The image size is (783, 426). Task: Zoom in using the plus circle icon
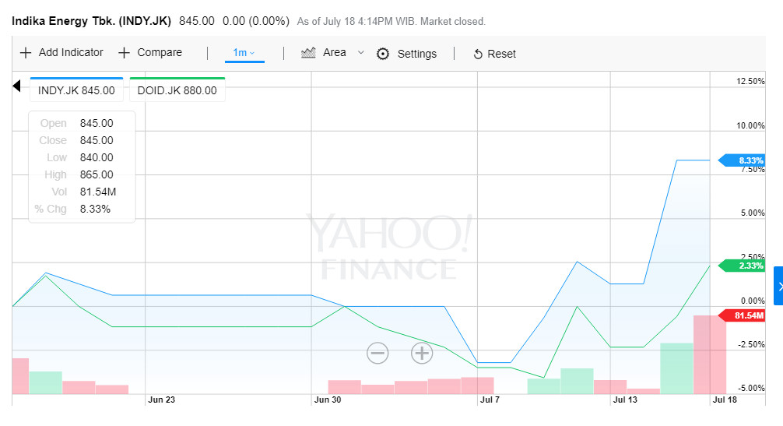[422, 353]
